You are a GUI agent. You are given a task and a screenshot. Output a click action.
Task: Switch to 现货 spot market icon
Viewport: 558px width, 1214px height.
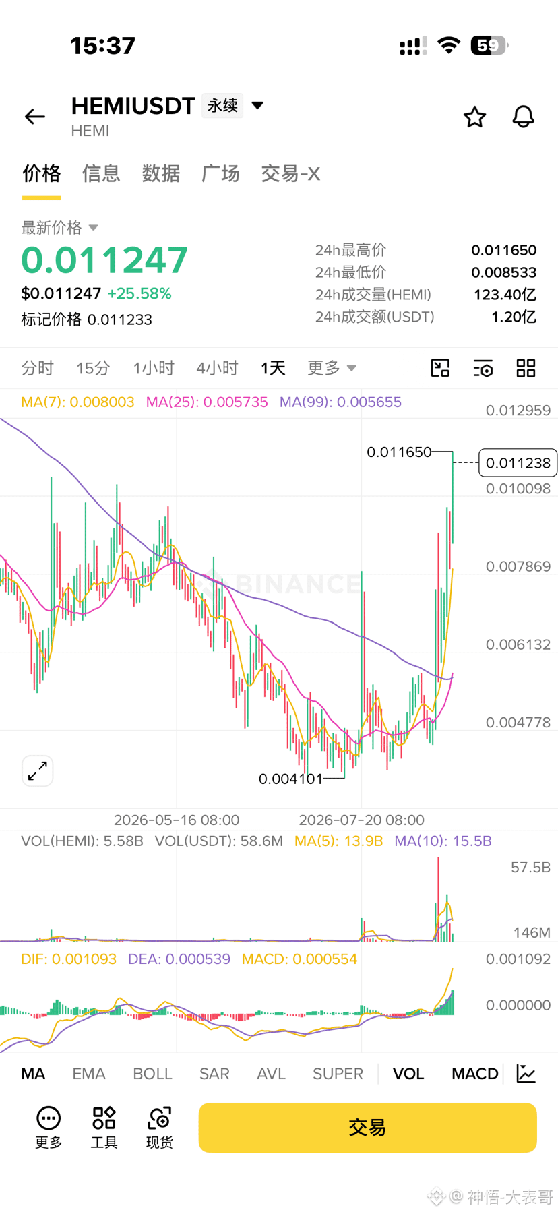click(160, 1127)
